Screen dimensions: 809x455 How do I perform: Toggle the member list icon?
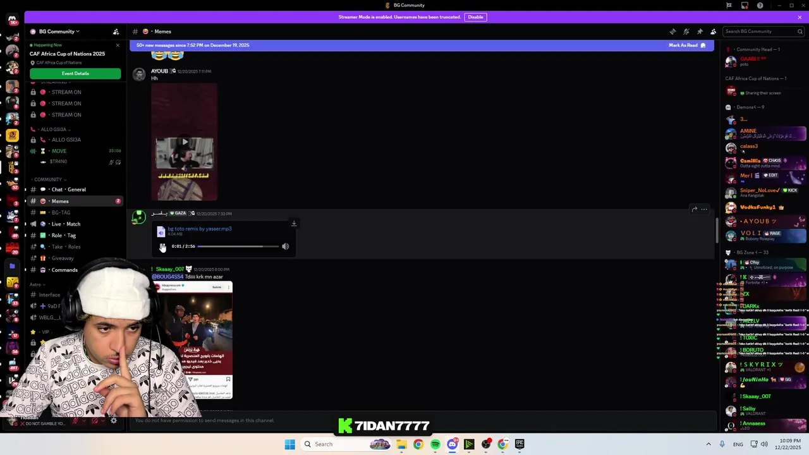pyautogui.click(x=714, y=32)
